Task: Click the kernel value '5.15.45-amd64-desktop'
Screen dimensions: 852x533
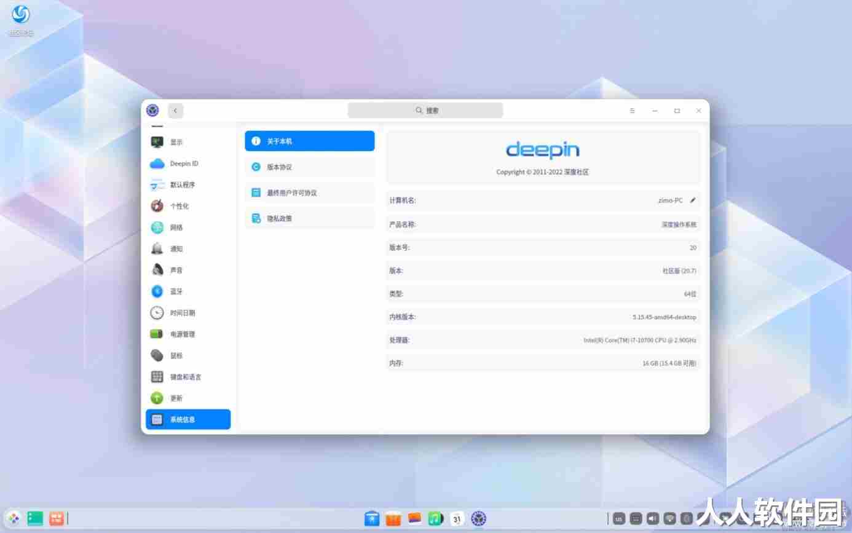Action: click(665, 317)
